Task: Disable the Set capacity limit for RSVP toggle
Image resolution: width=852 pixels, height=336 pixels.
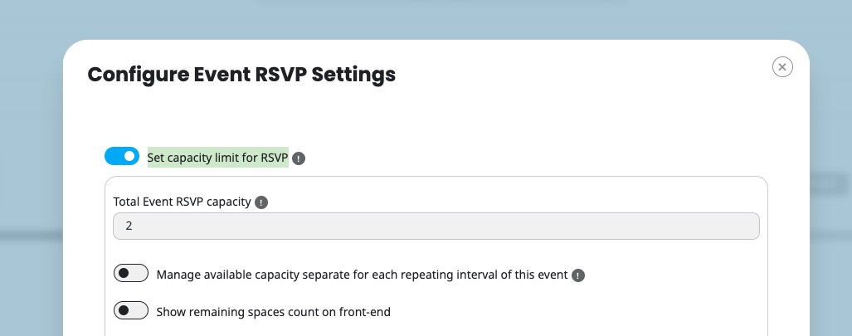Action: click(122, 156)
